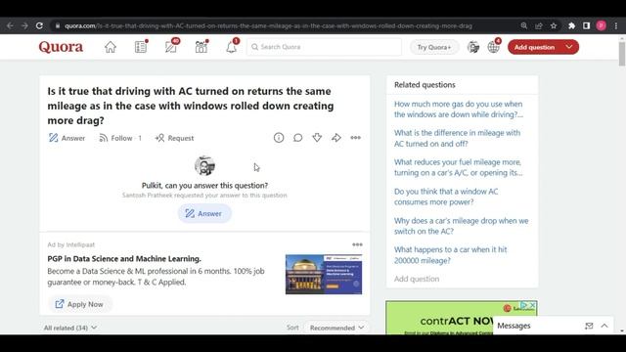Viewport: 626px width, 352px height.
Task: Open the Chrome profile avatar
Action: coord(602,26)
